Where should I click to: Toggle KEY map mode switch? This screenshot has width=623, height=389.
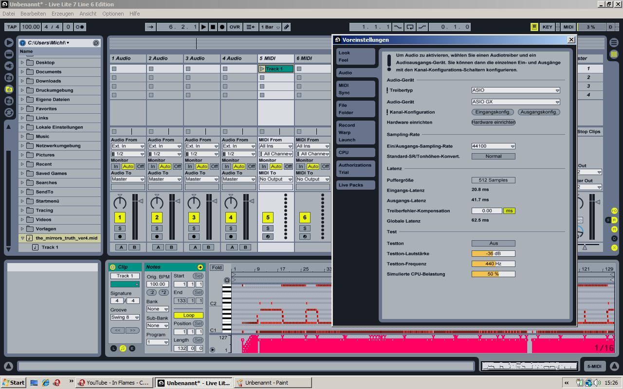[x=548, y=27]
